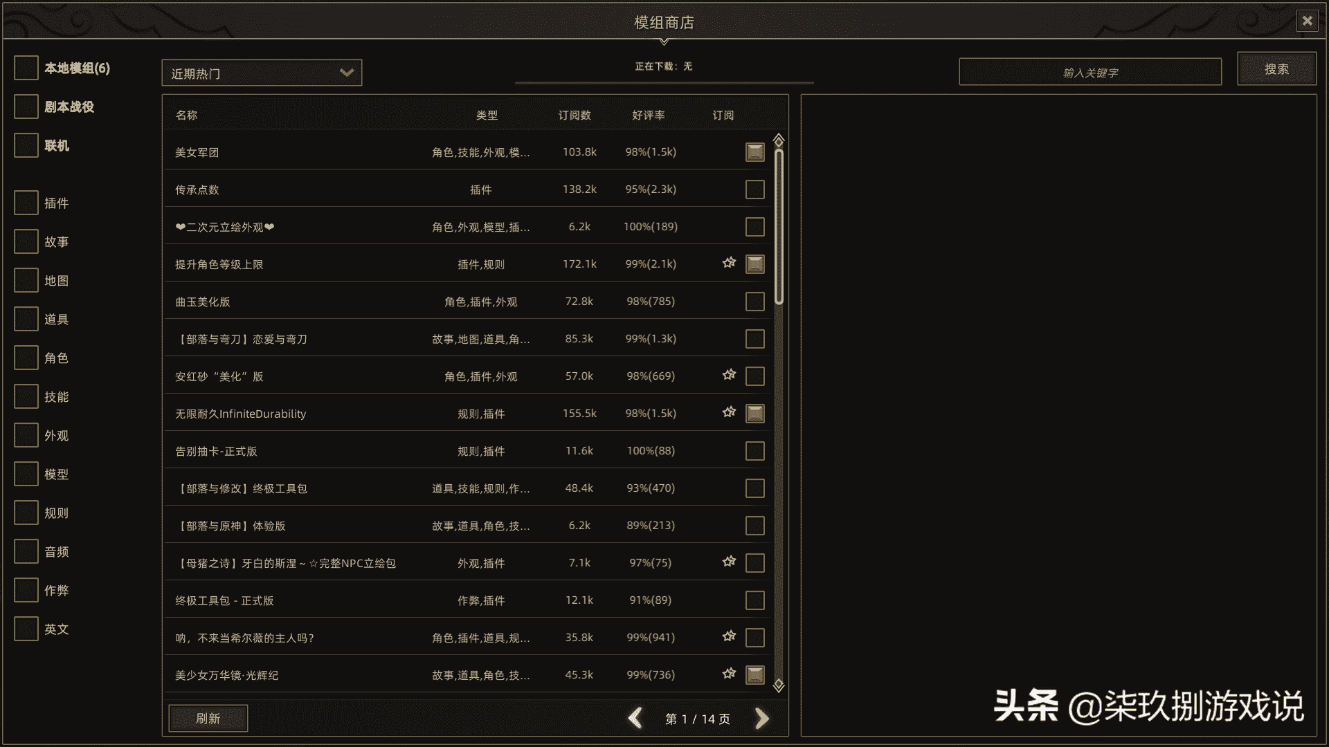Viewport: 1329px width, 747px height.
Task: Sort by 订阅数 column header
Action: point(575,115)
